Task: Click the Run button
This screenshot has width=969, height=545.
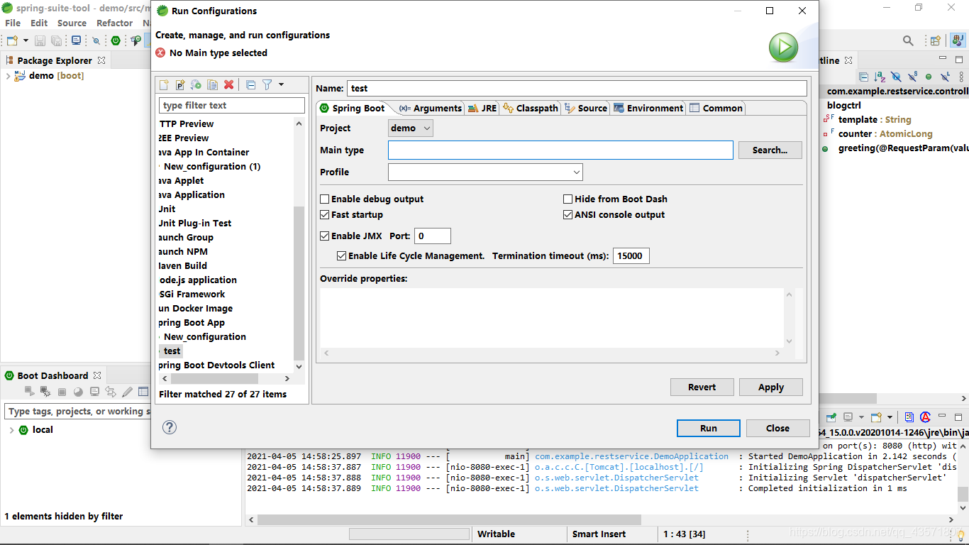Action: click(709, 429)
